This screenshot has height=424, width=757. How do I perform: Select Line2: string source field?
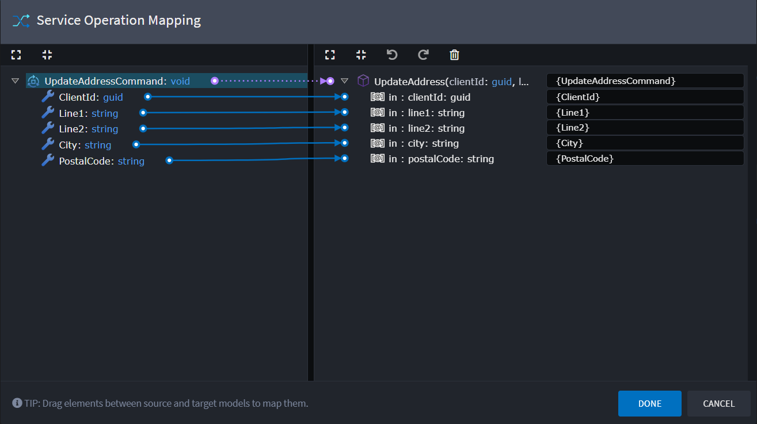[x=89, y=129]
